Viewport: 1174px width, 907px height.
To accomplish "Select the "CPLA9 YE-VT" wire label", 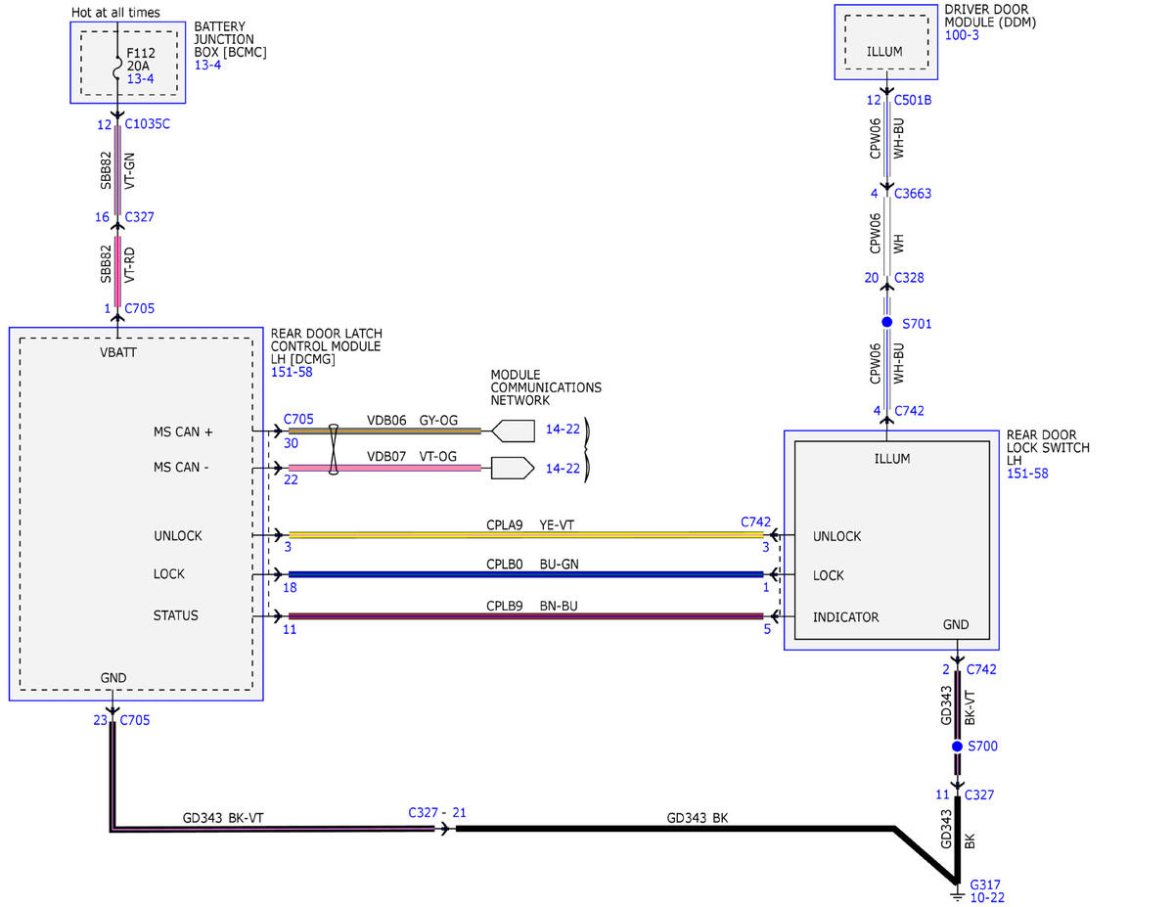I will click(x=530, y=524).
